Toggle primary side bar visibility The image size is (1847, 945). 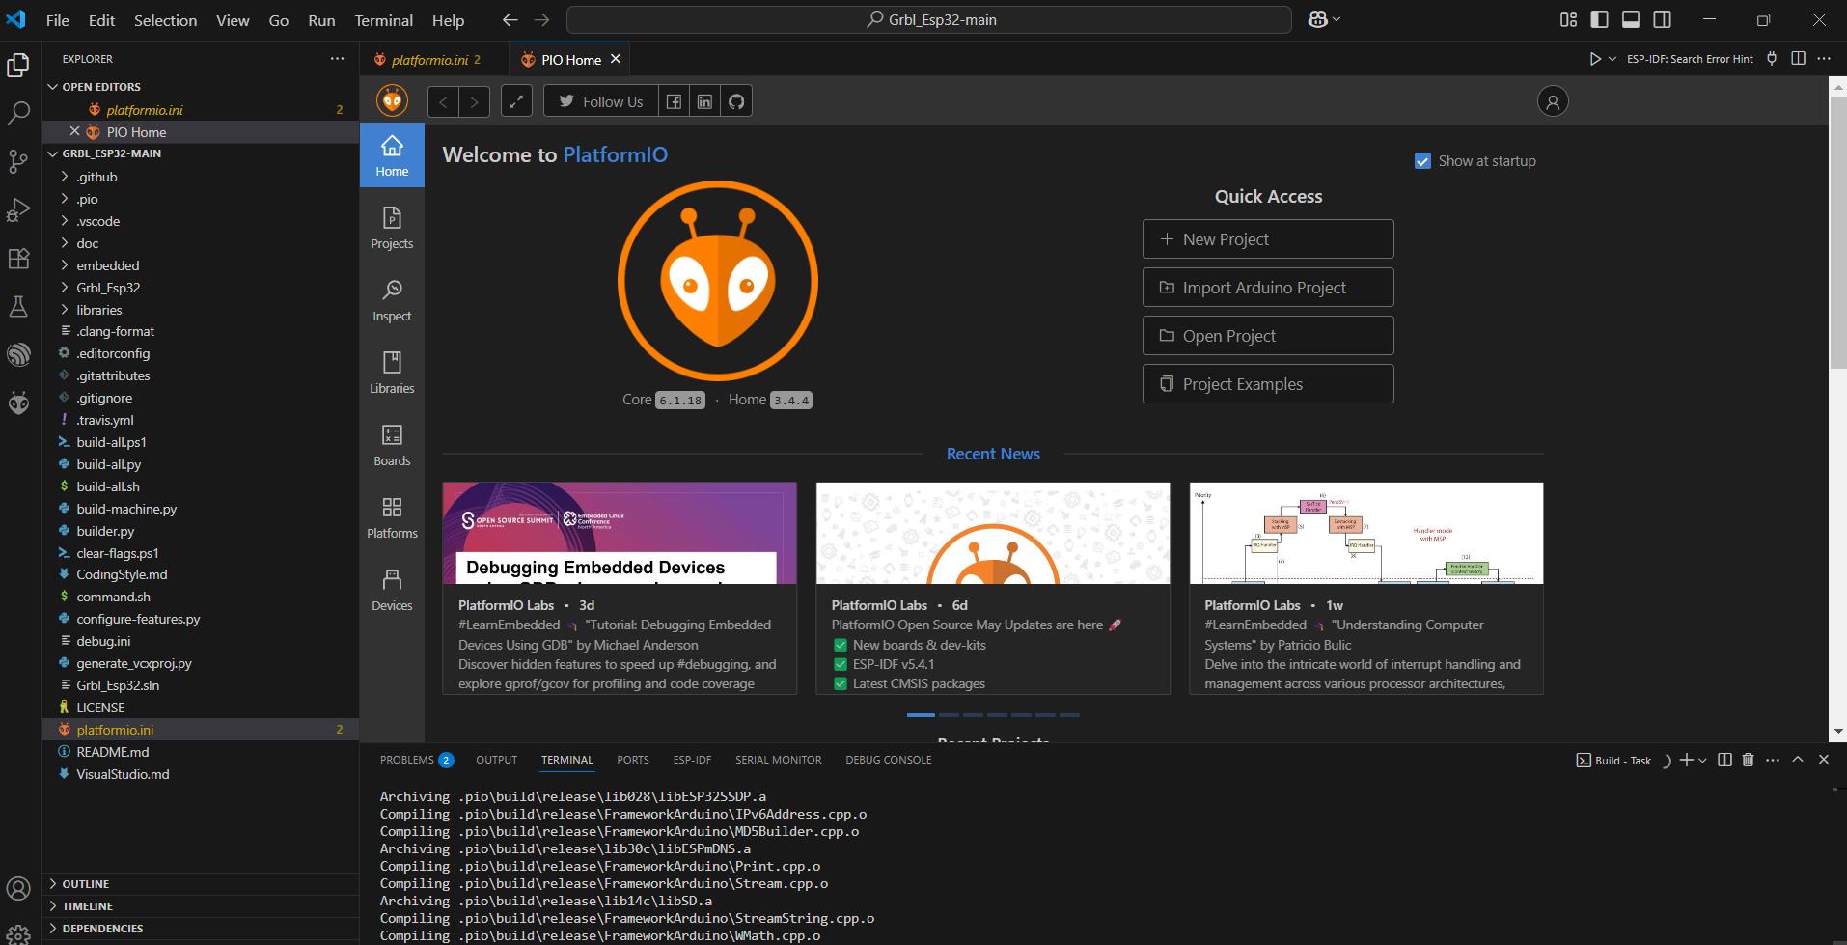coord(1599,19)
